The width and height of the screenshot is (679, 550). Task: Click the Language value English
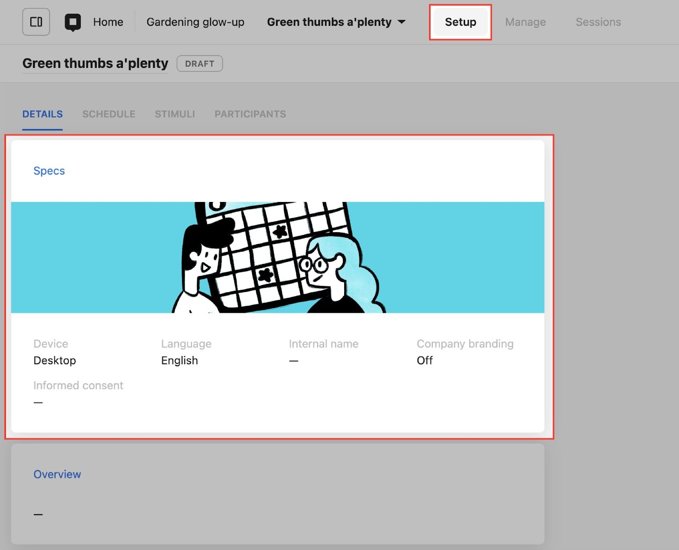pyautogui.click(x=180, y=360)
